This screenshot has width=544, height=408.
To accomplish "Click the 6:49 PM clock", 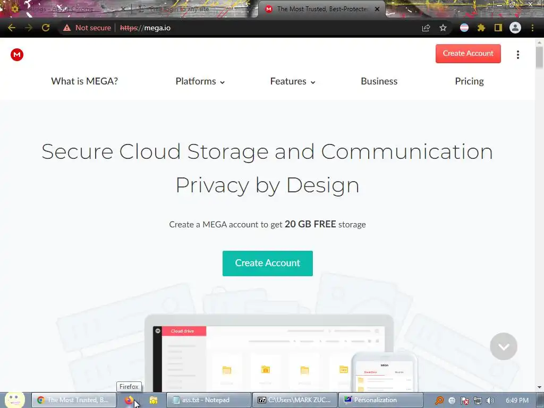I will 517,401.
